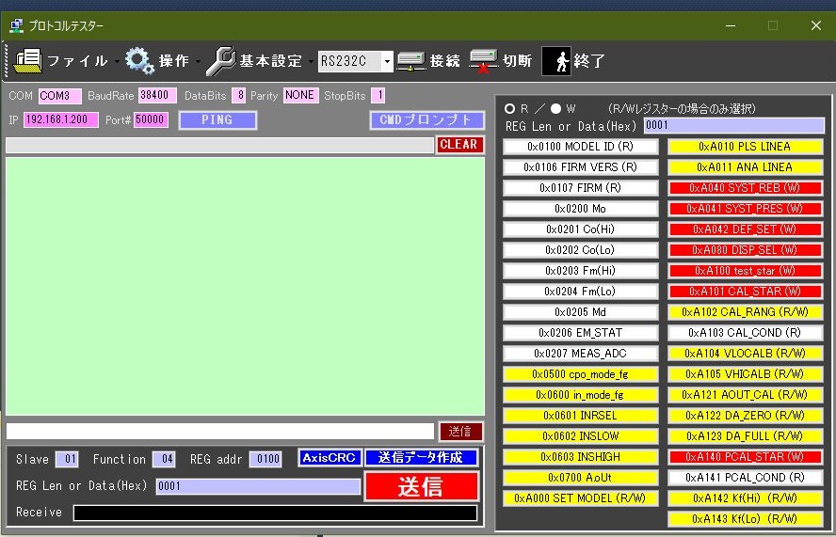Click the PING button
This screenshot has width=836, height=537.
click(x=217, y=120)
